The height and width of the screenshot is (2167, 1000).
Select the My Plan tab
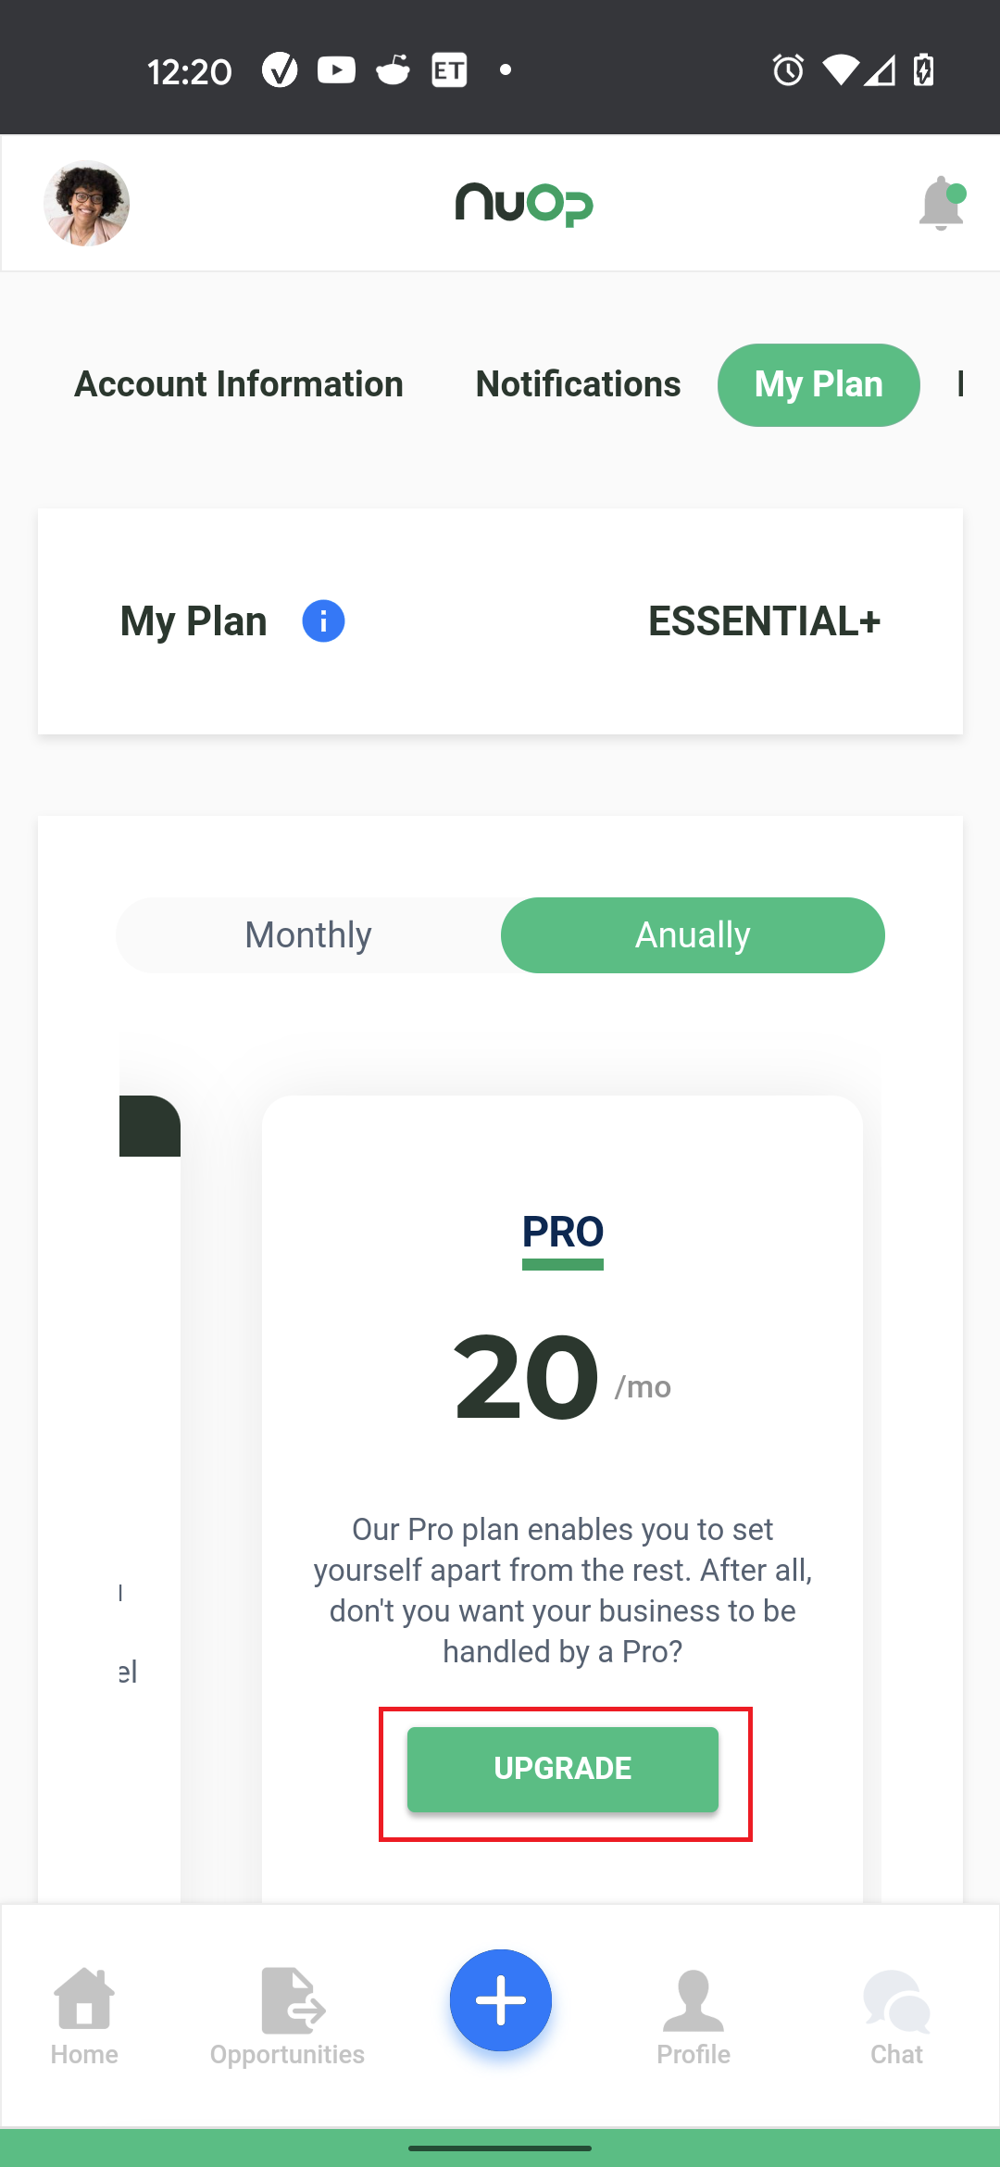tap(819, 384)
